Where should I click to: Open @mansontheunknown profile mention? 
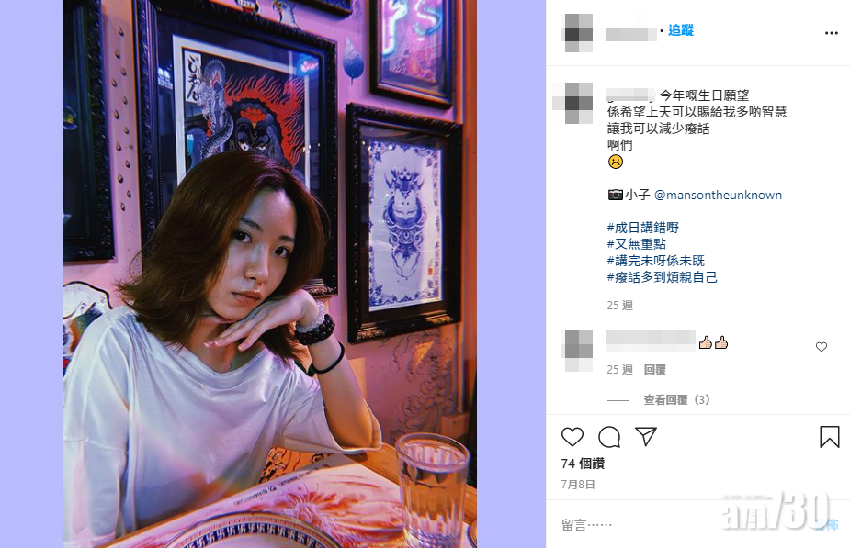click(x=718, y=195)
